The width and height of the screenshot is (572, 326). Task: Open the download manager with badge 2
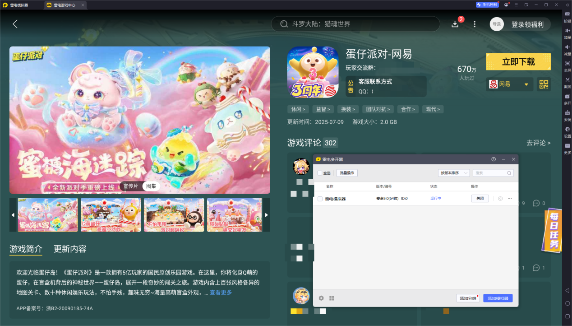tap(455, 23)
